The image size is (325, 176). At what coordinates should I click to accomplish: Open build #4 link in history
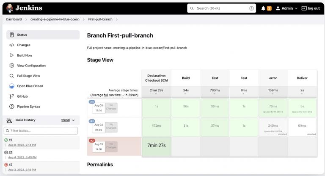[11, 140]
